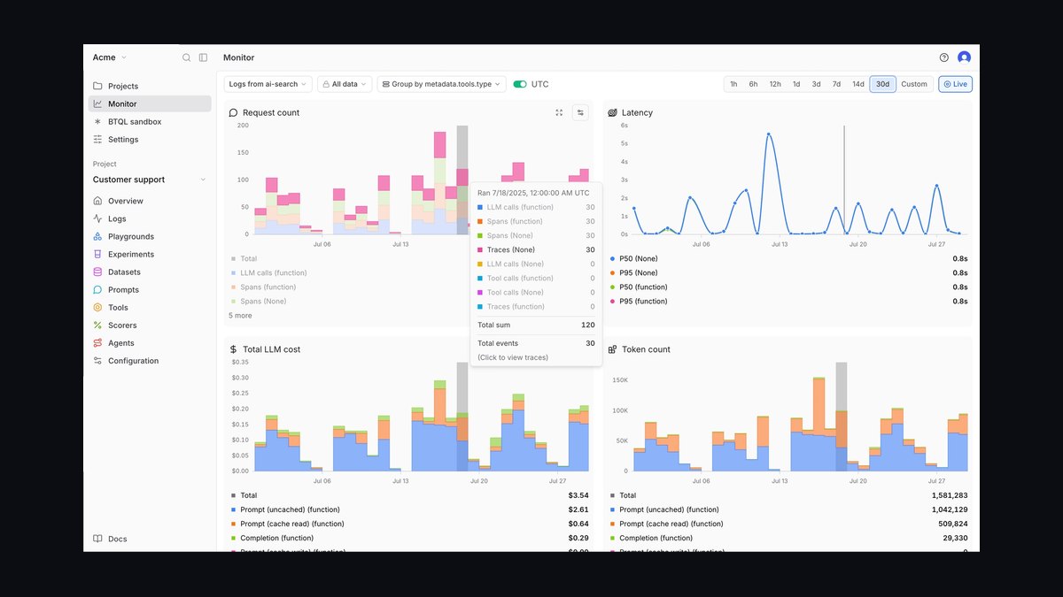The width and height of the screenshot is (1063, 597).
Task: Click the Total cost legend gray swatch
Action: pyautogui.click(x=233, y=495)
